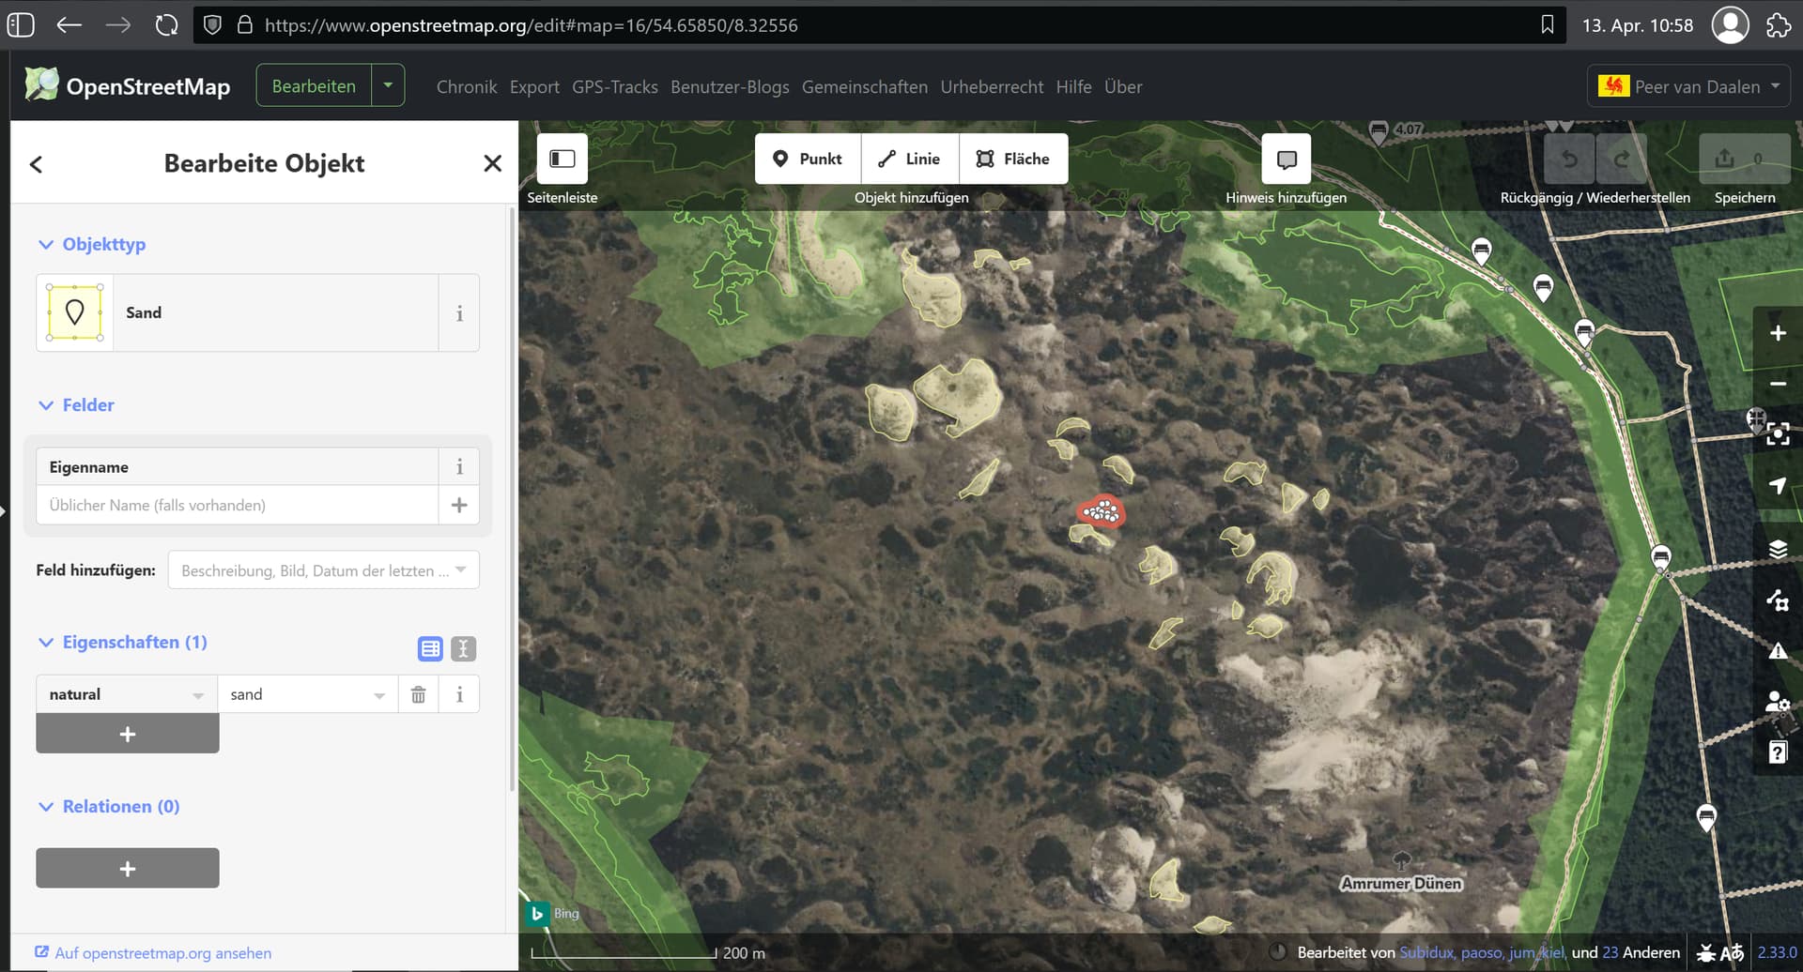The image size is (1803, 972).
Task: Bookmark this page in the address bar
Action: [x=1548, y=25]
